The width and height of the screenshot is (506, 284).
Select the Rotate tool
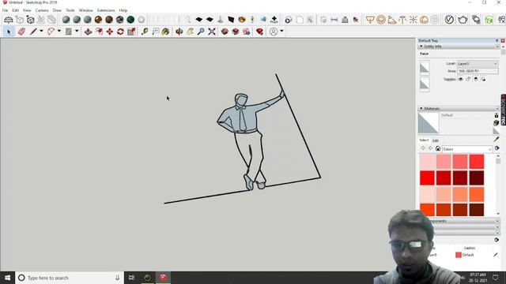121,32
